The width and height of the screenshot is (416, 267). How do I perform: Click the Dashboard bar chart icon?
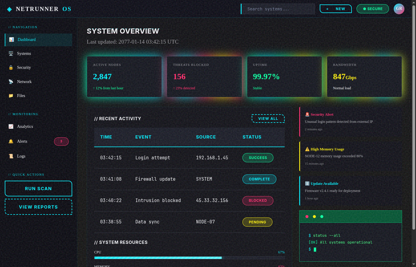pyautogui.click(x=11, y=39)
